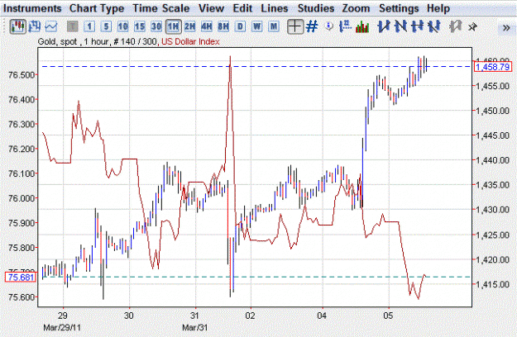Open the Chart Type menu
Viewport: 517px width, 337px height.
97,8
